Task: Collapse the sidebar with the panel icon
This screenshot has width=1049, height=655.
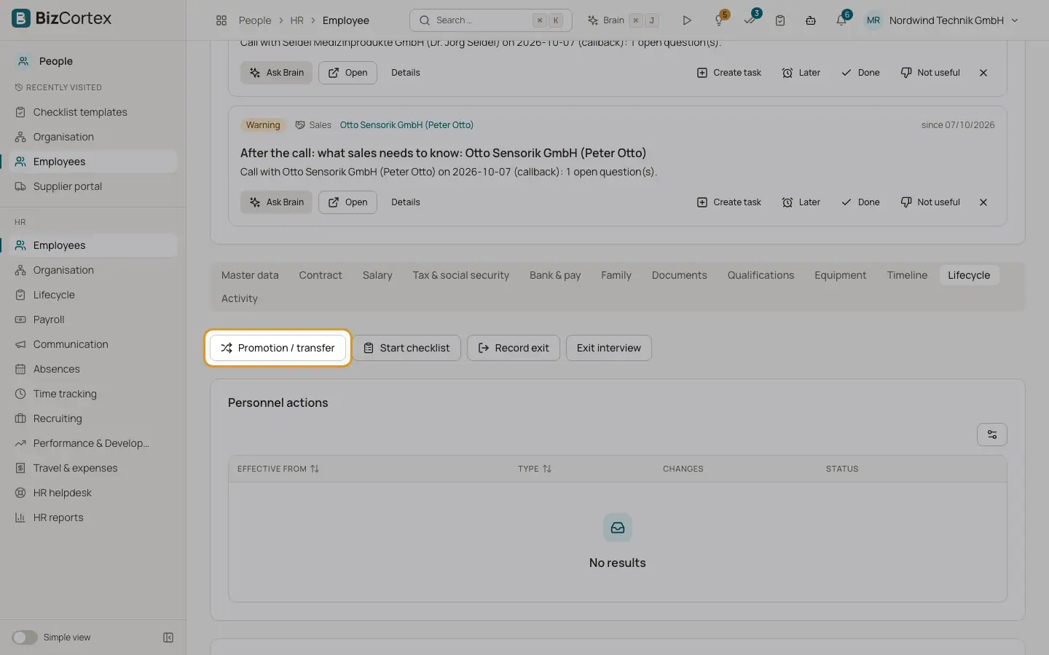Action: pos(168,638)
